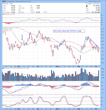Click the Volume 35.32M, EMA(20) 21.70M label

16,68
